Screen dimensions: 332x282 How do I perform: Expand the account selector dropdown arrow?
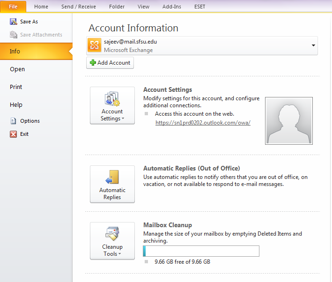tap(313, 45)
